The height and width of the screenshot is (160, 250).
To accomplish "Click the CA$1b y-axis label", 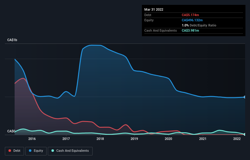I will [12, 40].
